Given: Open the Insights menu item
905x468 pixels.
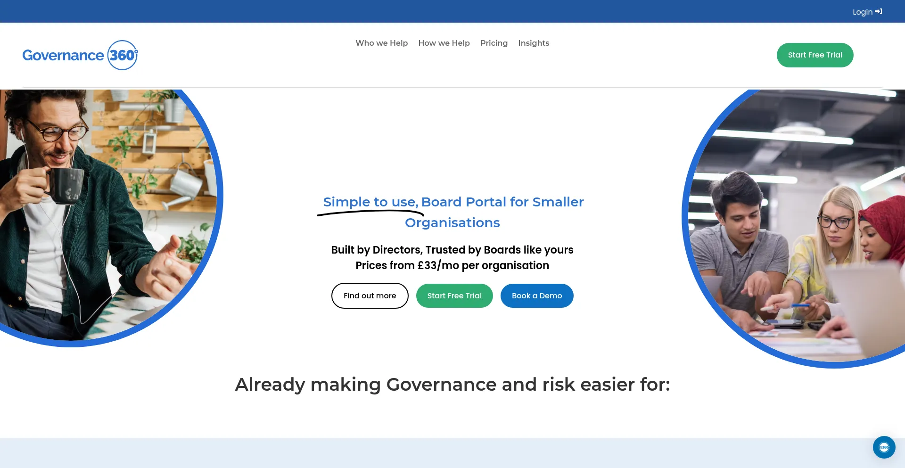Looking at the screenshot, I should 534,43.
